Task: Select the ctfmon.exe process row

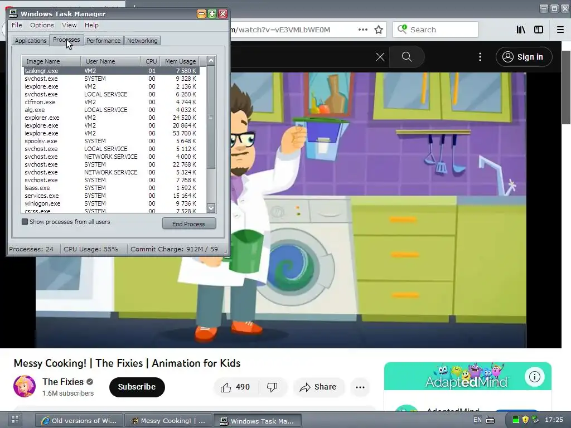Action: click(112, 103)
